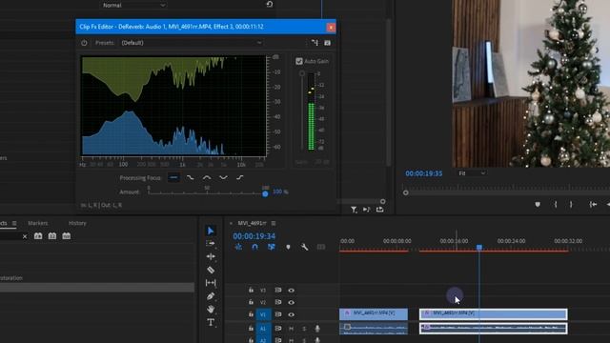Click the export icon in Effect Controls
Screen dimensions: 610x343
click(x=379, y=210)
